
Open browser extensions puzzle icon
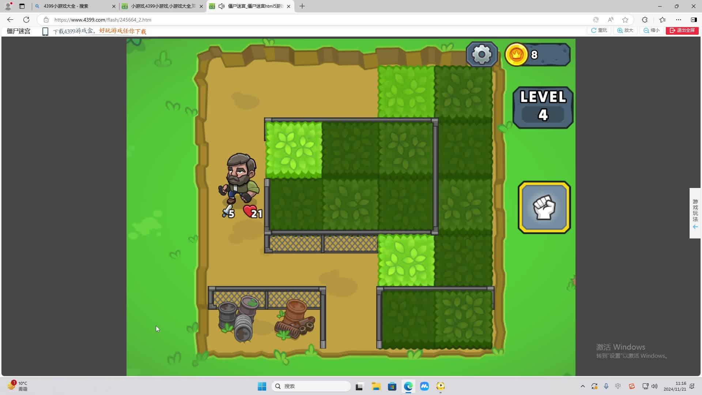point(645,20)
